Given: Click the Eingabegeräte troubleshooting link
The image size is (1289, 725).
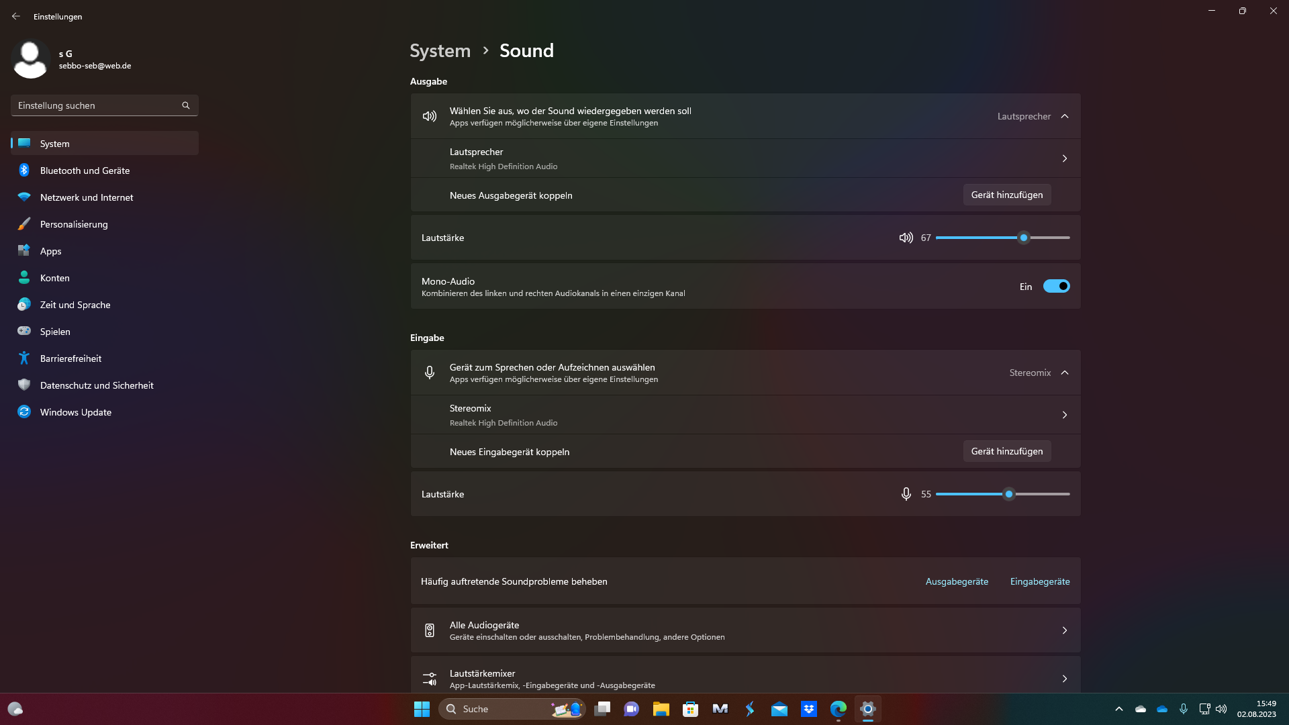Looking at the screenshot, I should [x=1039, y=581].
